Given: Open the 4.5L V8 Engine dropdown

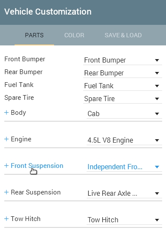Looking at the screenshot, I should click(124, 140).
